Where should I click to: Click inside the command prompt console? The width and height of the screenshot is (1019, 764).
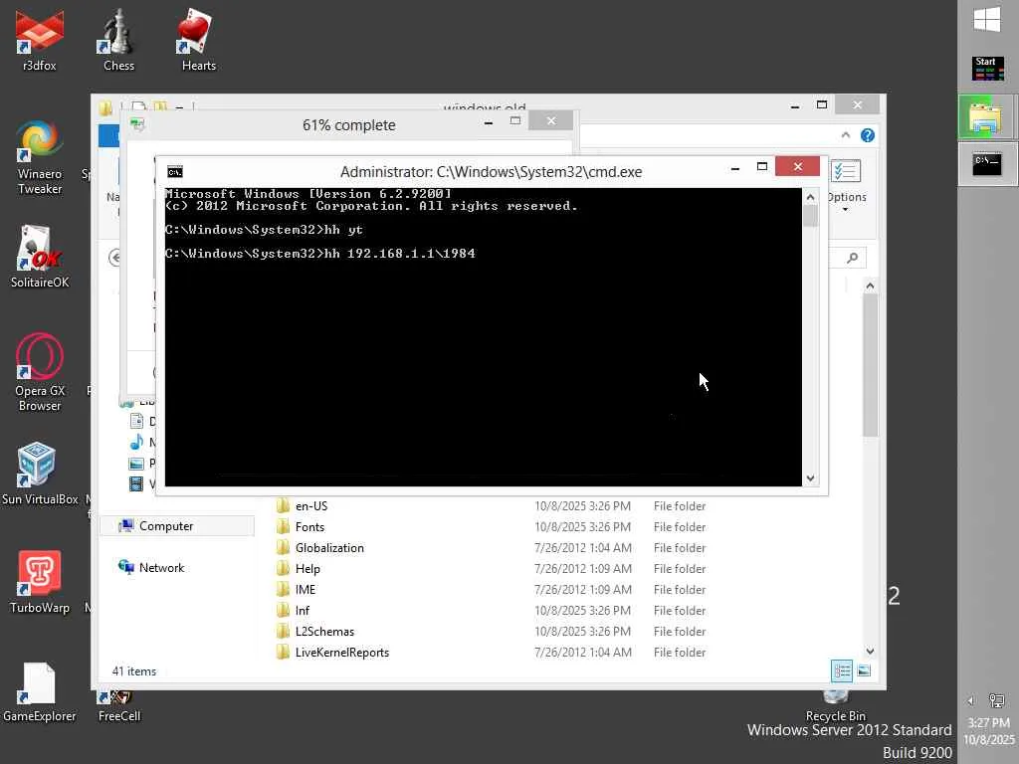[483, 336]
